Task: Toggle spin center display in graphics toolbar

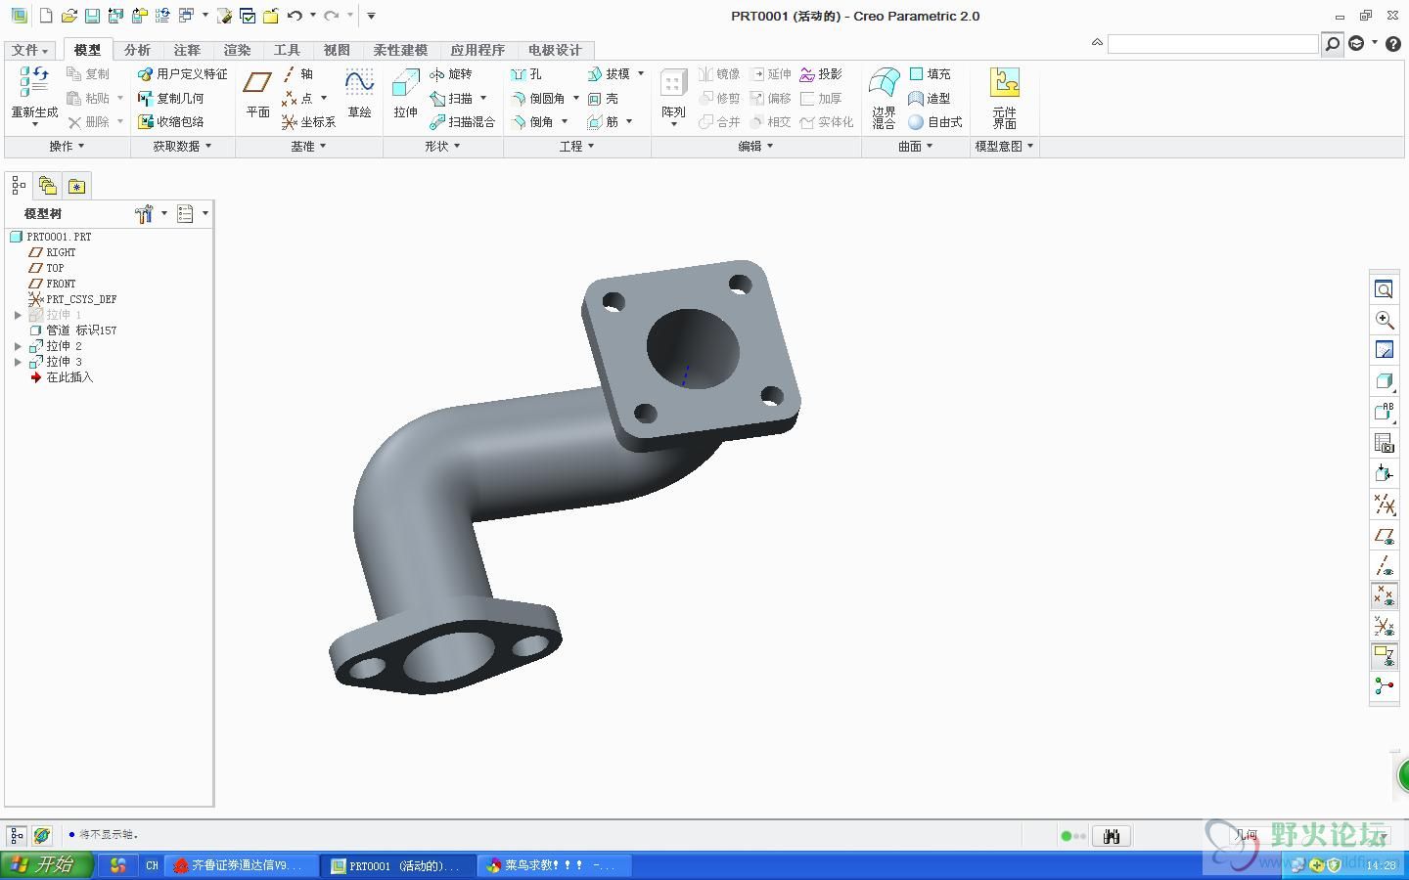Action: coord(1384,686)
